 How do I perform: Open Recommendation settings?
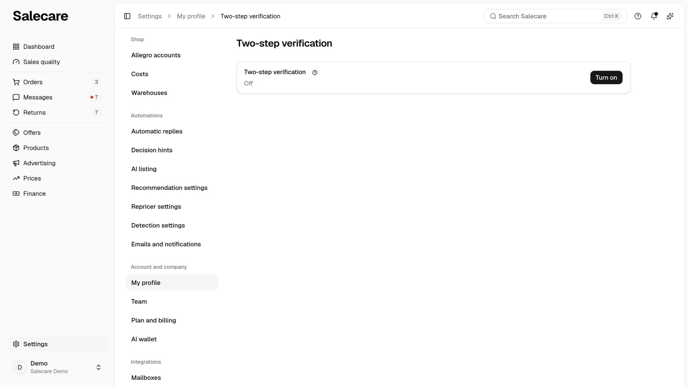[x=172, y=188]
